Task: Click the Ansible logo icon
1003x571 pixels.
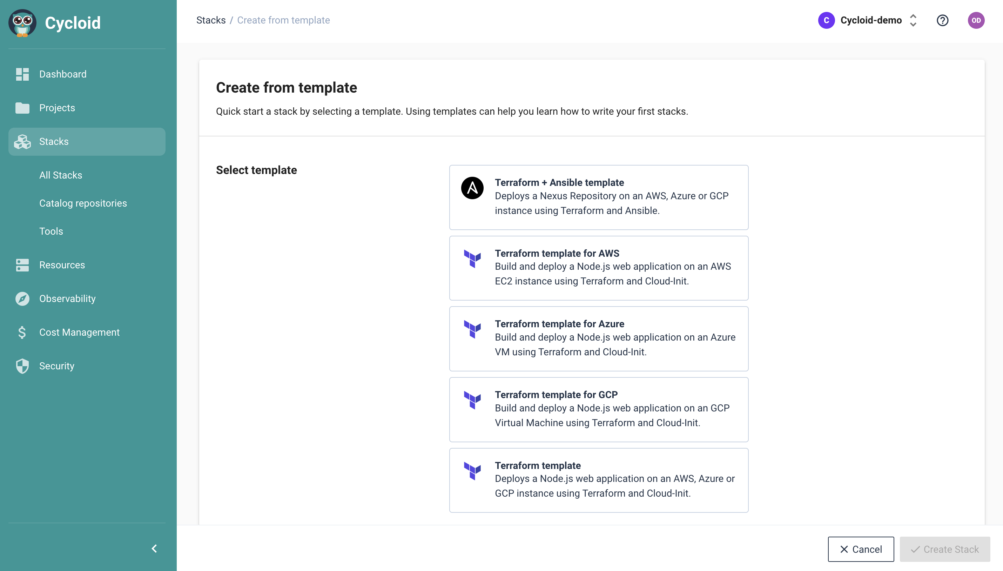Action: point(472,188)
